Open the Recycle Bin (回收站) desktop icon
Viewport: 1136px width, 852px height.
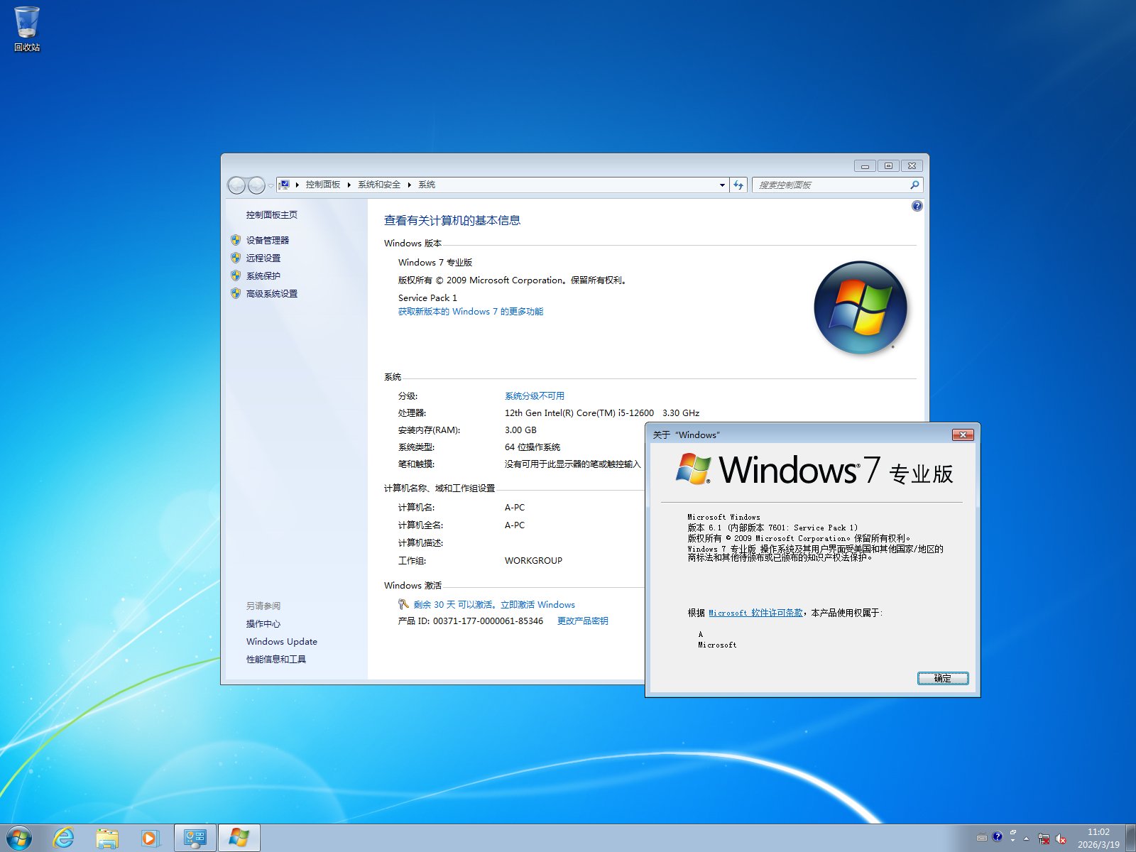click(x=27, y=29)
